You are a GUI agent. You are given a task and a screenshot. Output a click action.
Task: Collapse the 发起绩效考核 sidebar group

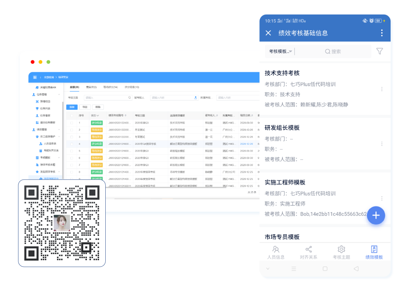(59, 172)
